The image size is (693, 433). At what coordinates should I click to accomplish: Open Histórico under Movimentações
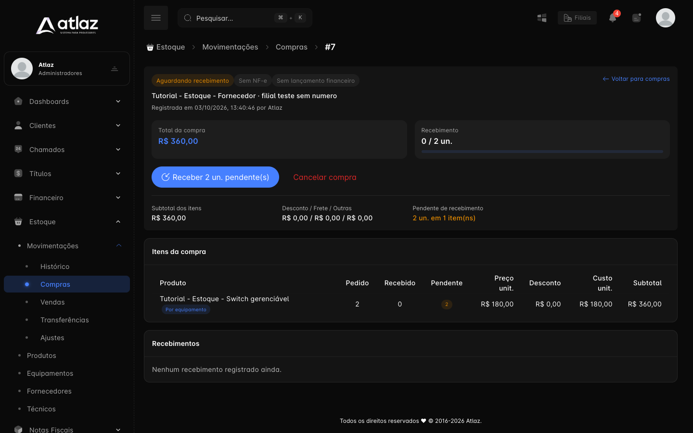pyautogui.click(x=55, y=267)
